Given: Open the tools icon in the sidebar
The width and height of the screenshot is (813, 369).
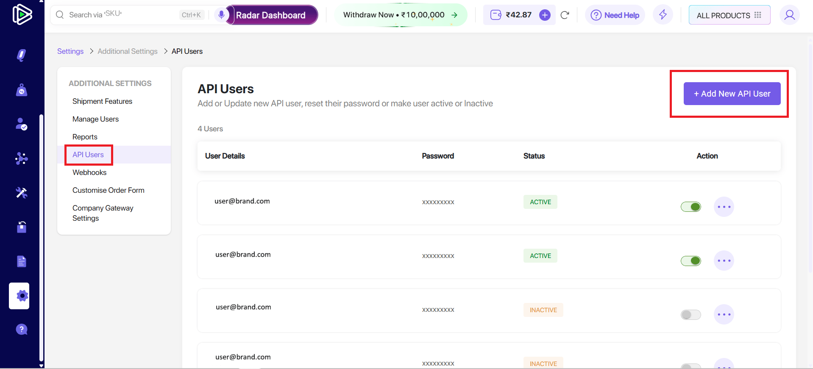Looking at the screenshot, I should [x=21, y=193].
